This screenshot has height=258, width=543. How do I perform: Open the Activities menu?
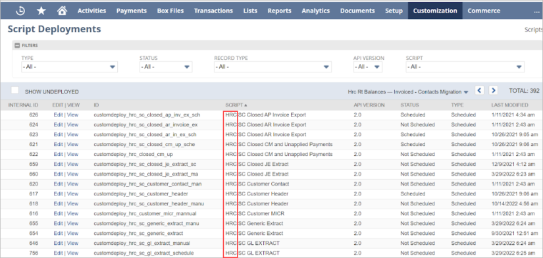coord(91,11)
